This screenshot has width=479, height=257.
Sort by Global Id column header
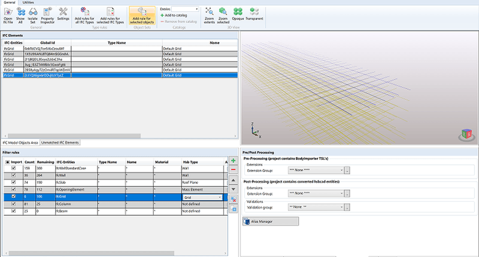[47, 43]
